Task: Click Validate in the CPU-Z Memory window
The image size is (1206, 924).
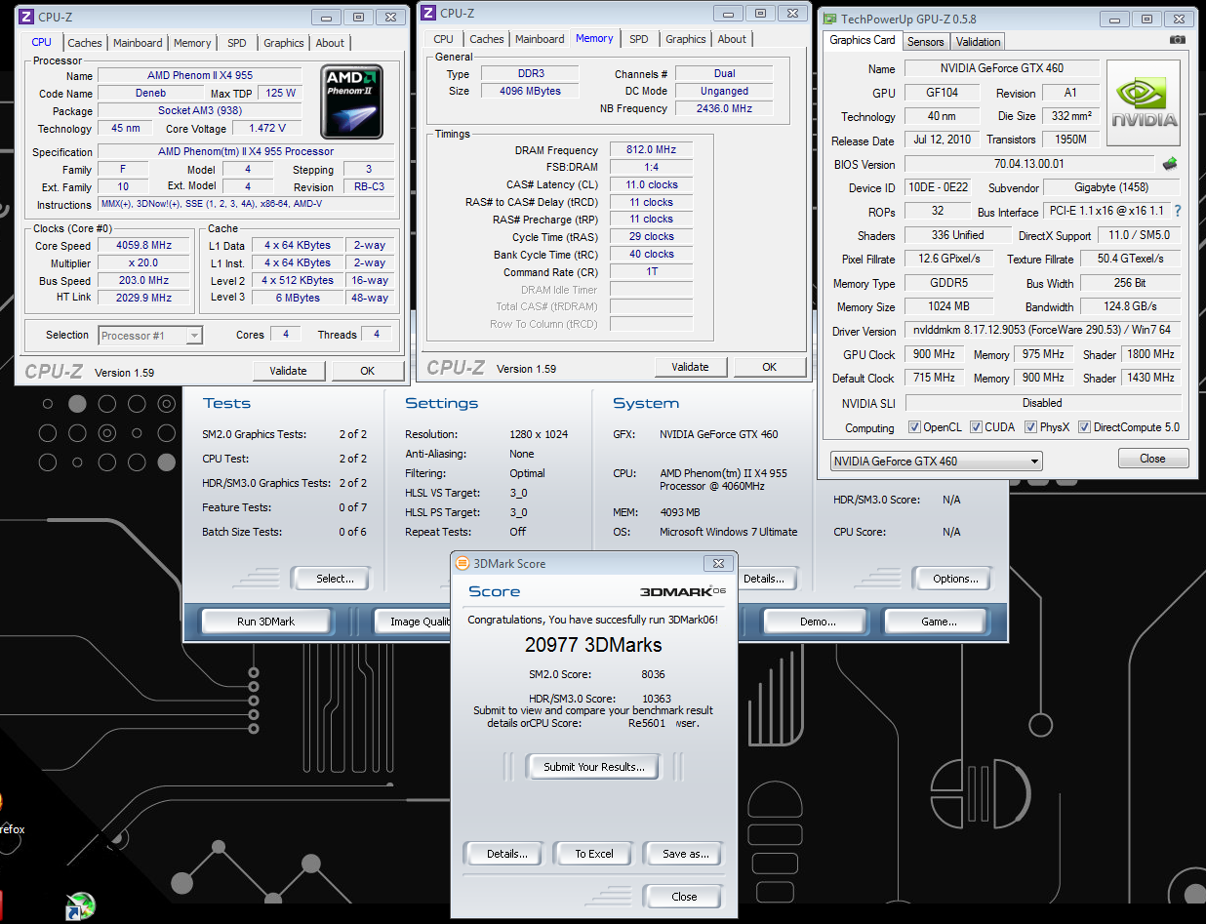Action: click(690, 367)
